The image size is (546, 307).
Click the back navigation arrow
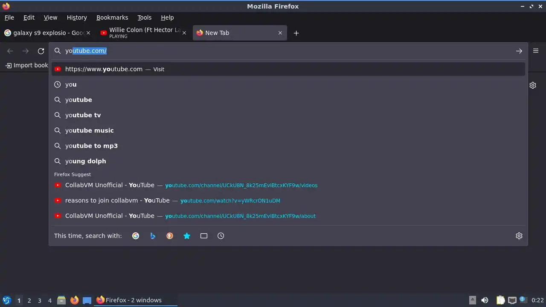point(10,51)
